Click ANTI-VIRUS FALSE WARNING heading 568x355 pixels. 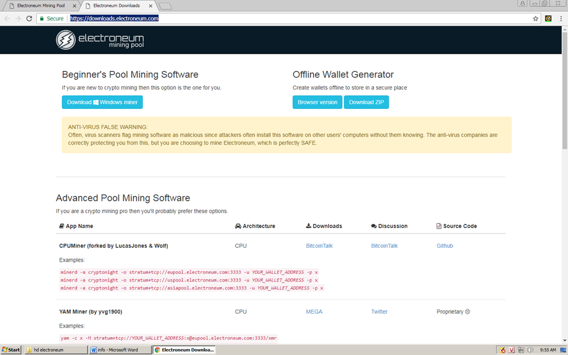(x=108, y=127)
